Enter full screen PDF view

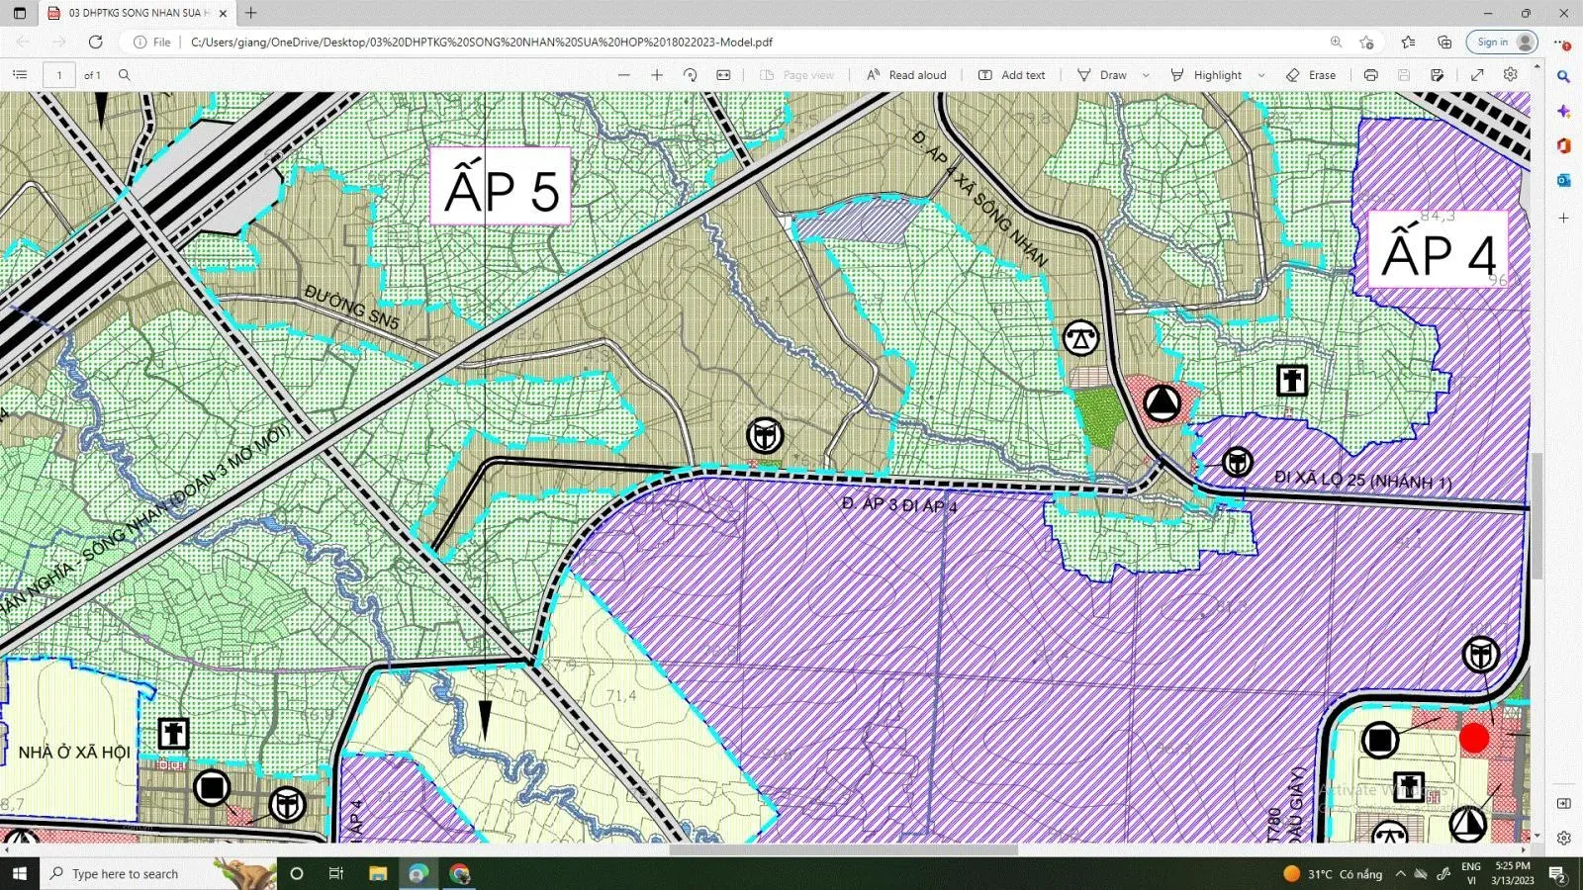pos(1477,75)
